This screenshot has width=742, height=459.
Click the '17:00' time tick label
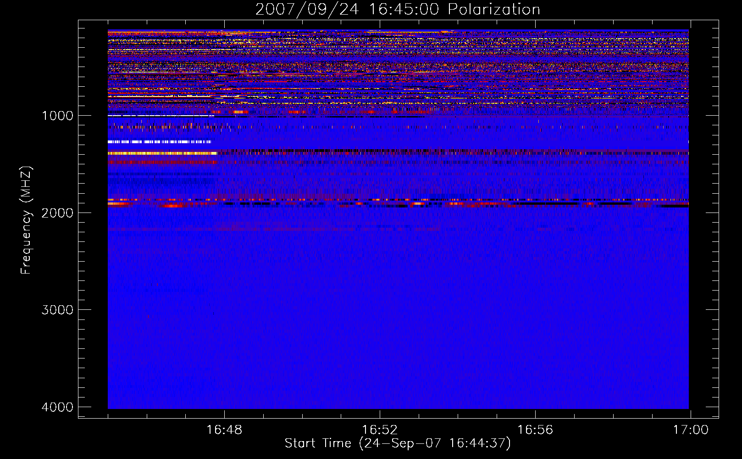691,430
